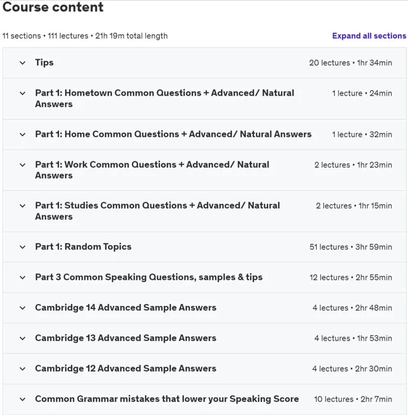Expand the Part 1: Studies Common Questions chevron

pyautogui.click(x=22, y=206)
